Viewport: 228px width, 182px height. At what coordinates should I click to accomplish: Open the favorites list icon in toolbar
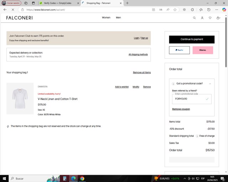point(201,10)
